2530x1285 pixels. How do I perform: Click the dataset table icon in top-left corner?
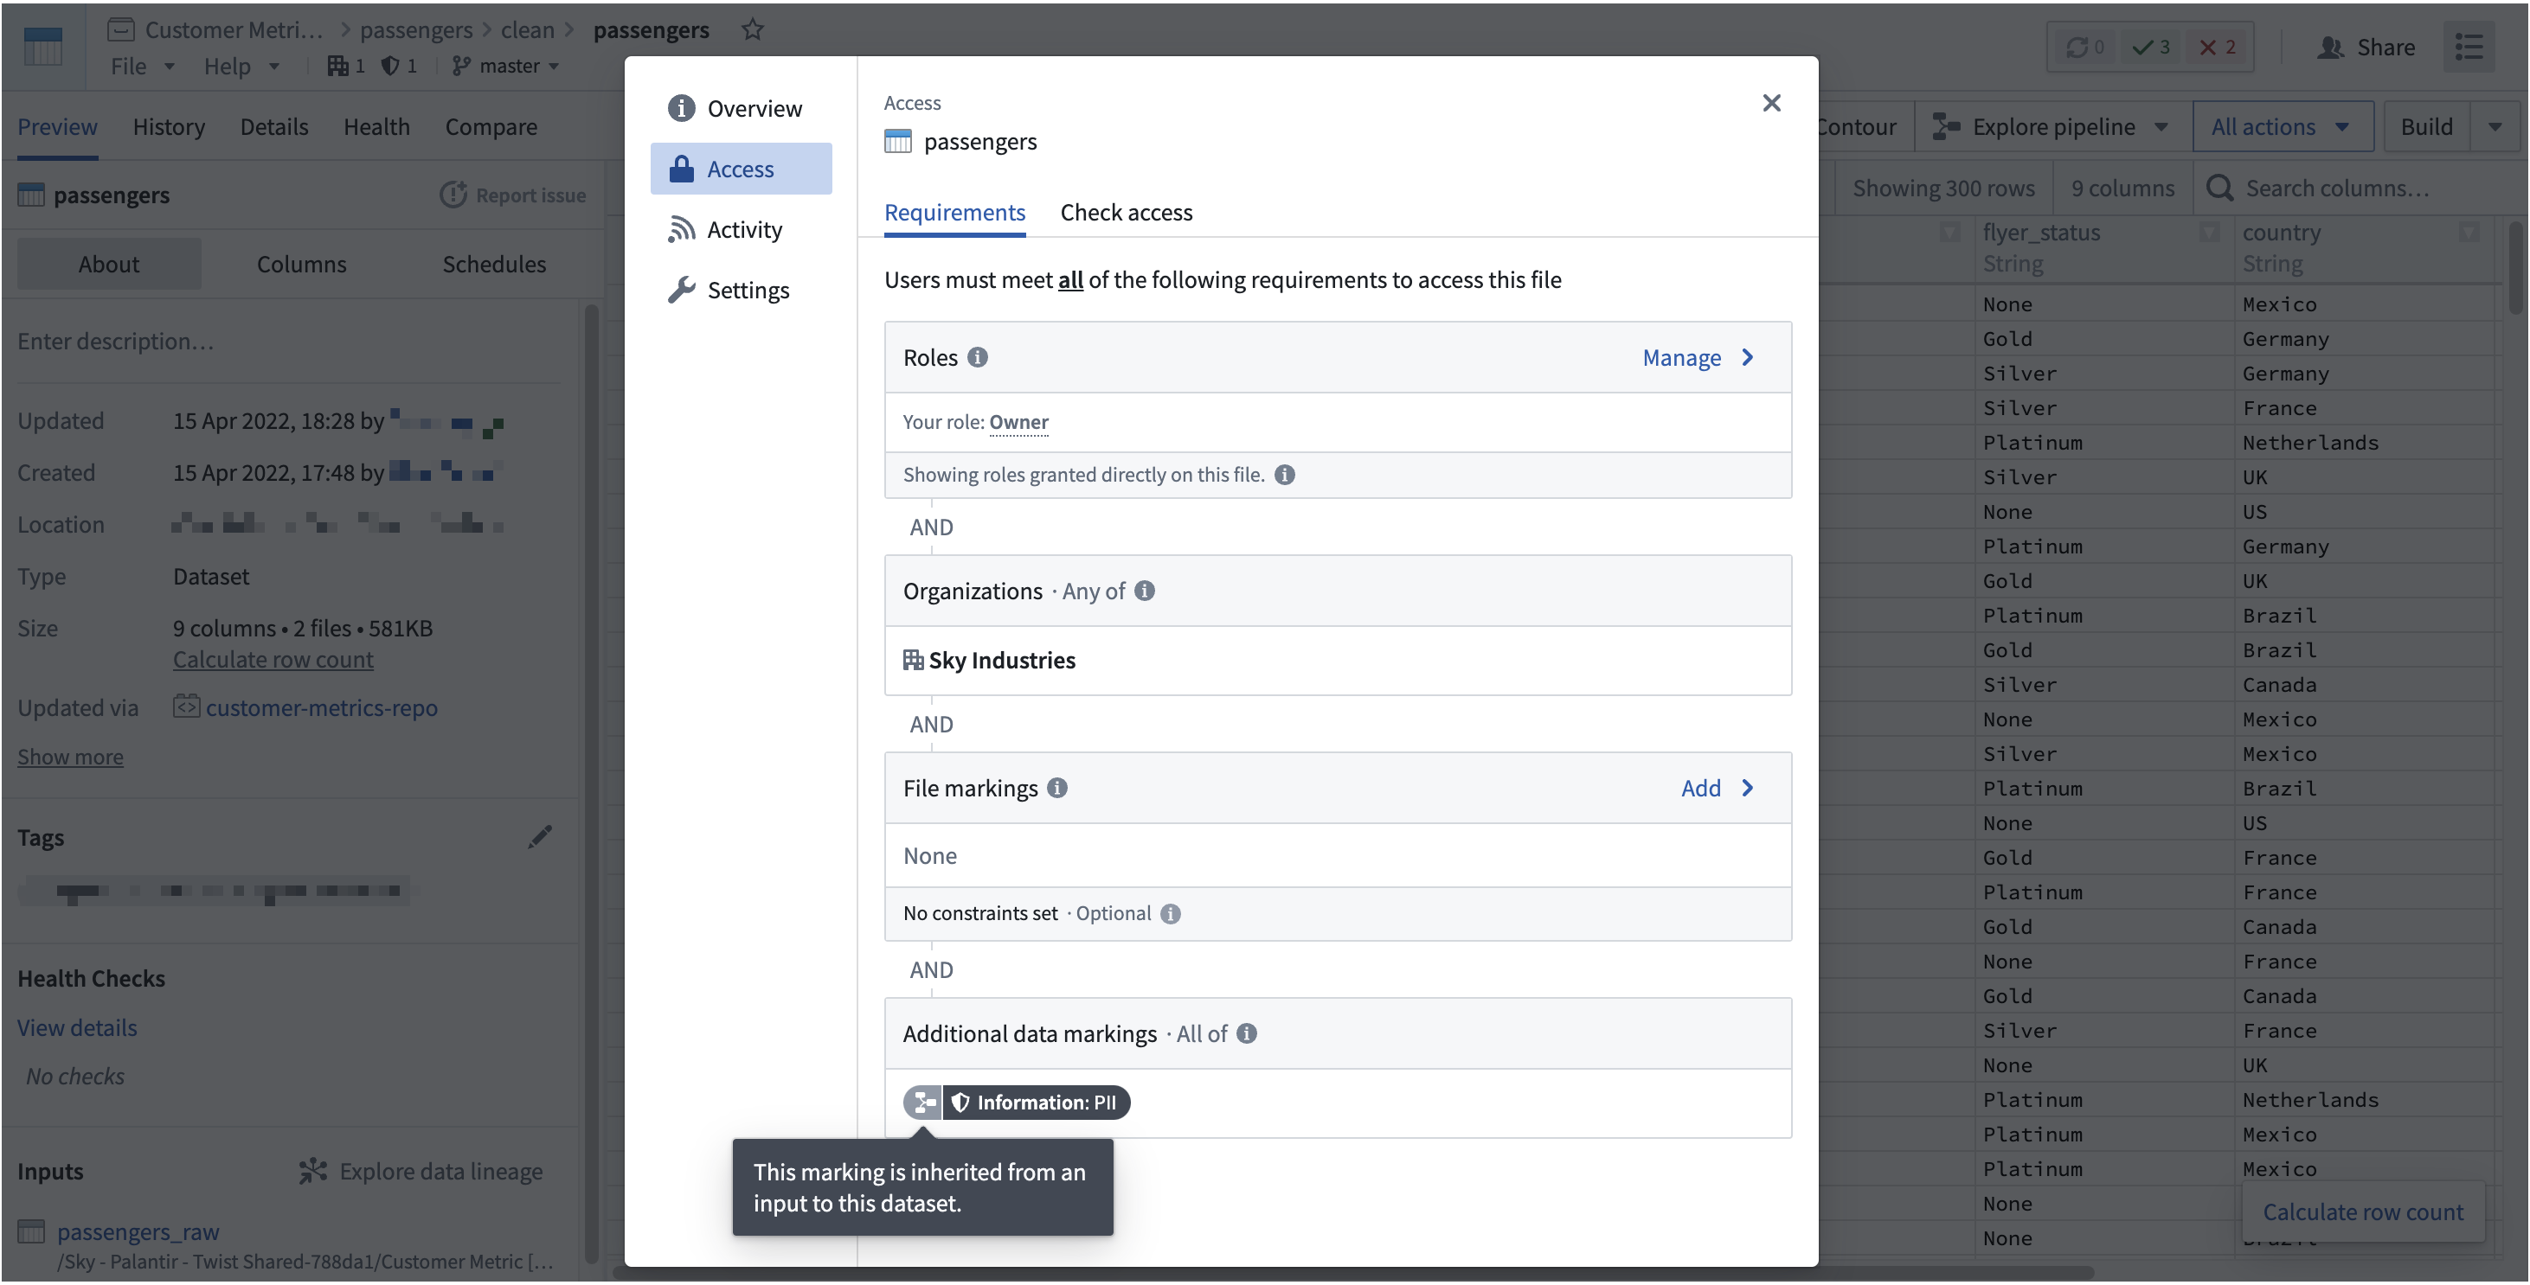pos(43,46)
